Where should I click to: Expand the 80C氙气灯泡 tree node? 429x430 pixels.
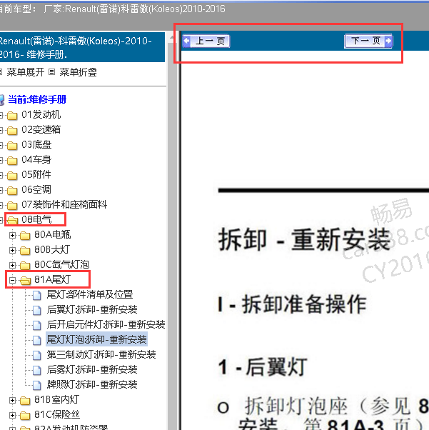click(12, 265)
